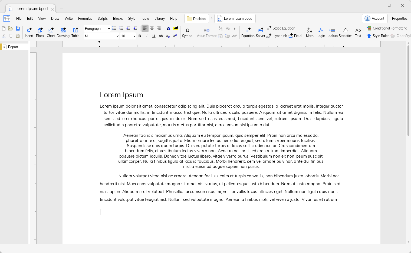Apply numbered list formatting
The height and width of the screenshot is (253, 411).
click(121, 28)
